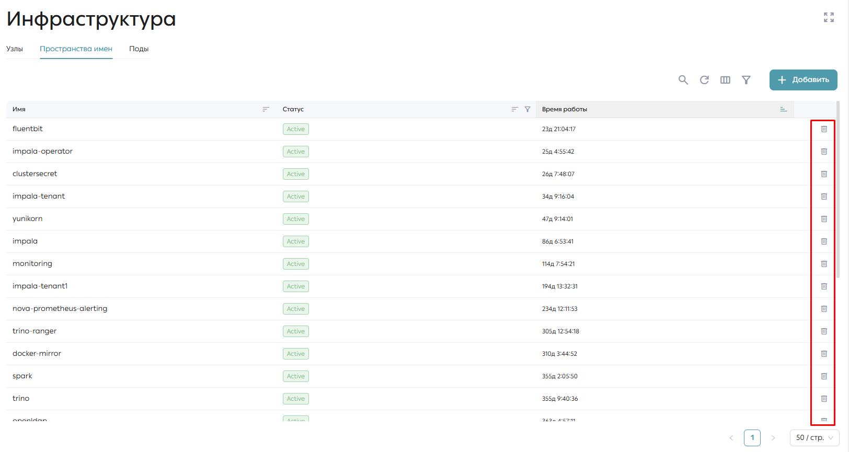Delete the spark namespace
The image size is (849, 452).
[x=824, y=376]
